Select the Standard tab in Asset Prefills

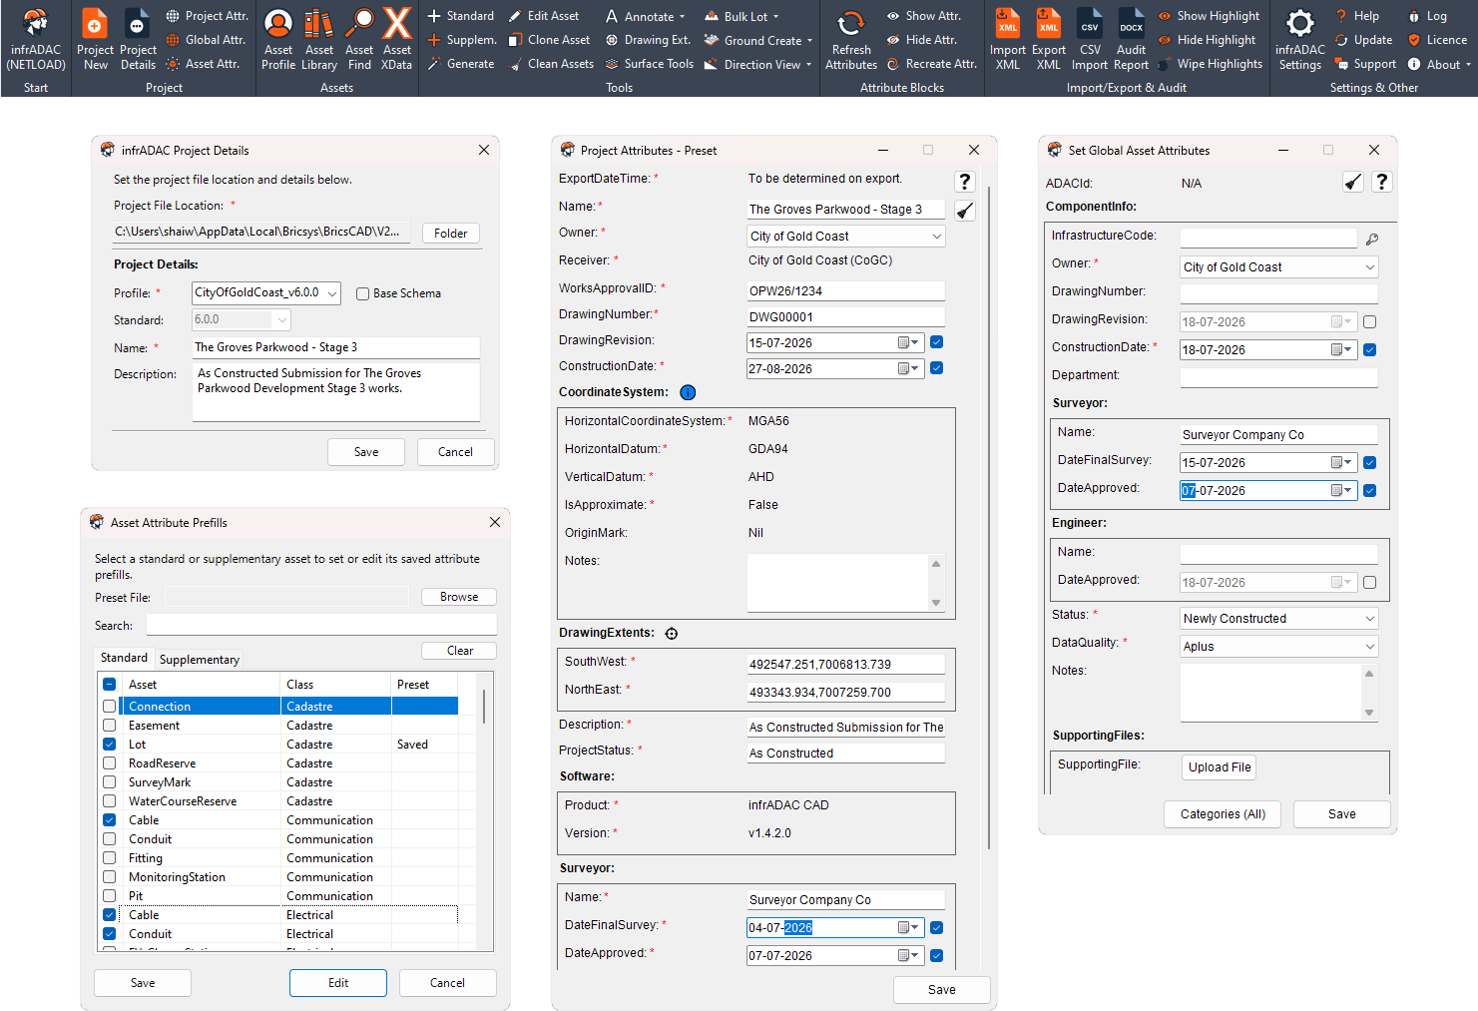pos(124,658)
